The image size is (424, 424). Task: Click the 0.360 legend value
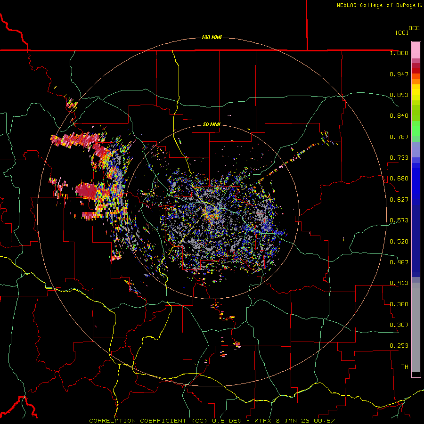point(399,304)
